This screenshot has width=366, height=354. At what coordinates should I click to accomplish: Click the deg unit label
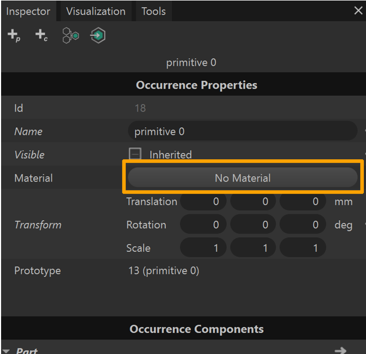pyautogui.click(x=343, y=225)
